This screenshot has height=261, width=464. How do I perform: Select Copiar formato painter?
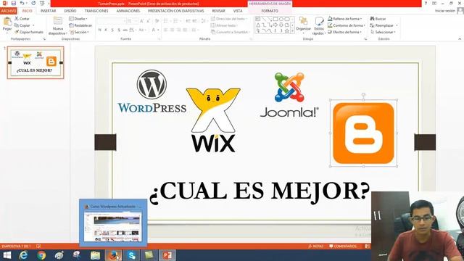[29, 32]
